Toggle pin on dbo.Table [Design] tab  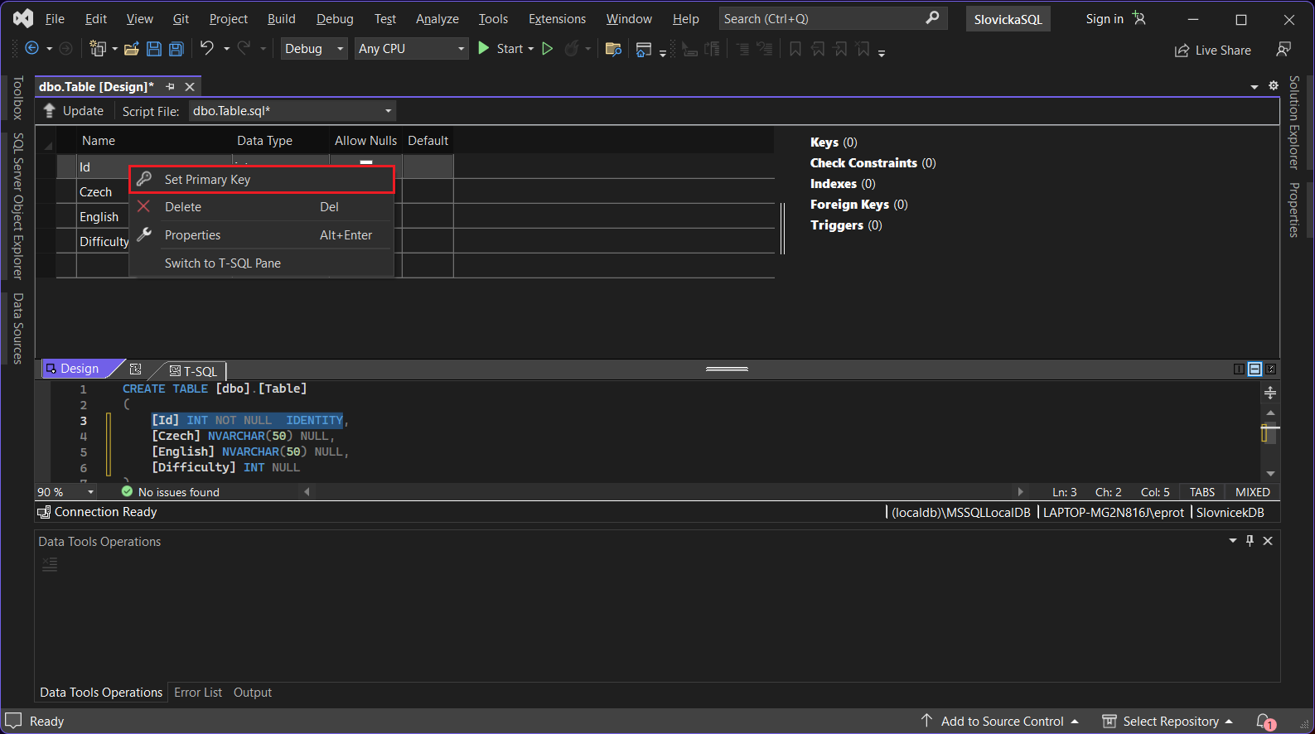pyautogui.click(x=170, y=87)
